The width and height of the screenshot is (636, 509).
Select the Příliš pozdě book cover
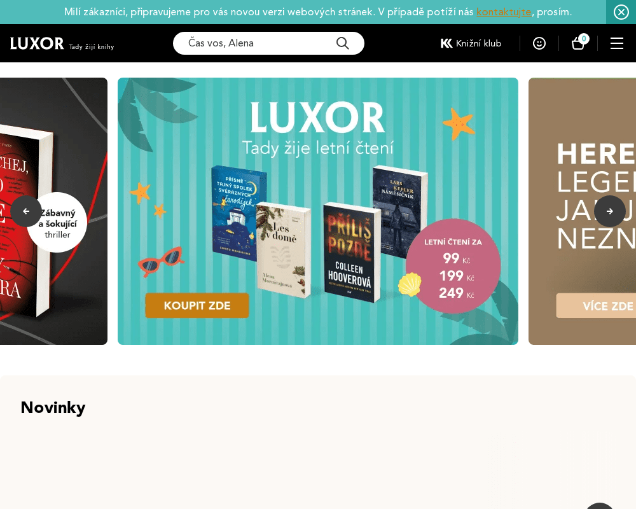pos(351,252)
